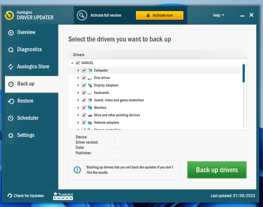Image resolution: width=263 pixels, height=207 pixels.
Task: Expand the Monitors category
Action: click(78, 108)
